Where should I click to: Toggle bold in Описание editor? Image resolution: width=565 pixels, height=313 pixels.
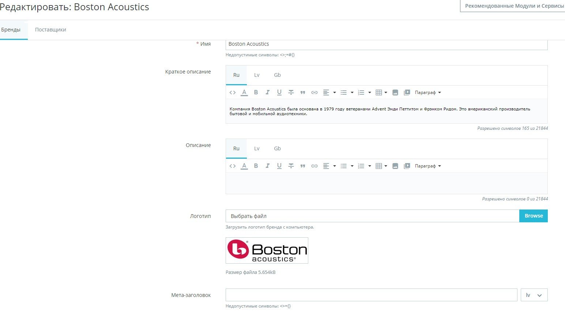(256, 166)
